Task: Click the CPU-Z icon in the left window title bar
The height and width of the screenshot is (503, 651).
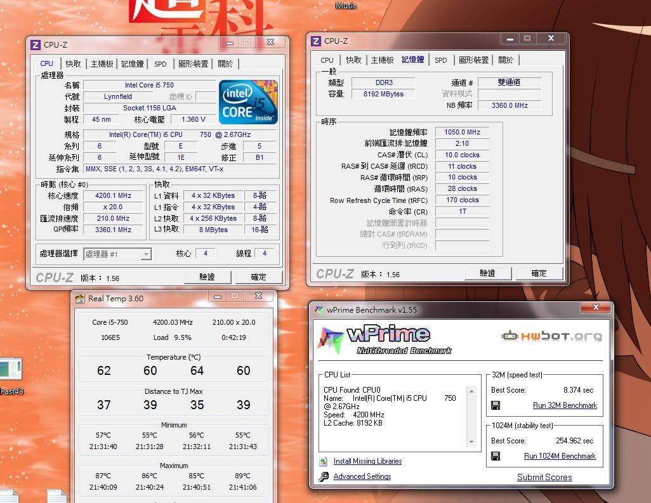Action: [36, 45]
